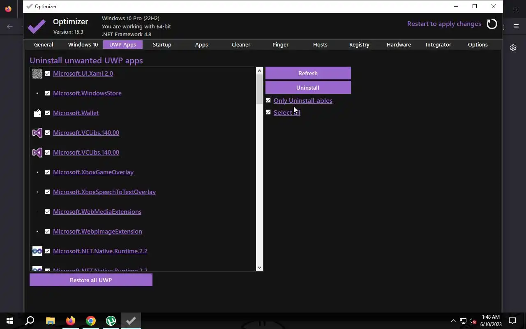526x329 pixels.
Task: Click the Microsoft.WindowsStore link
Action: (87, 93)
